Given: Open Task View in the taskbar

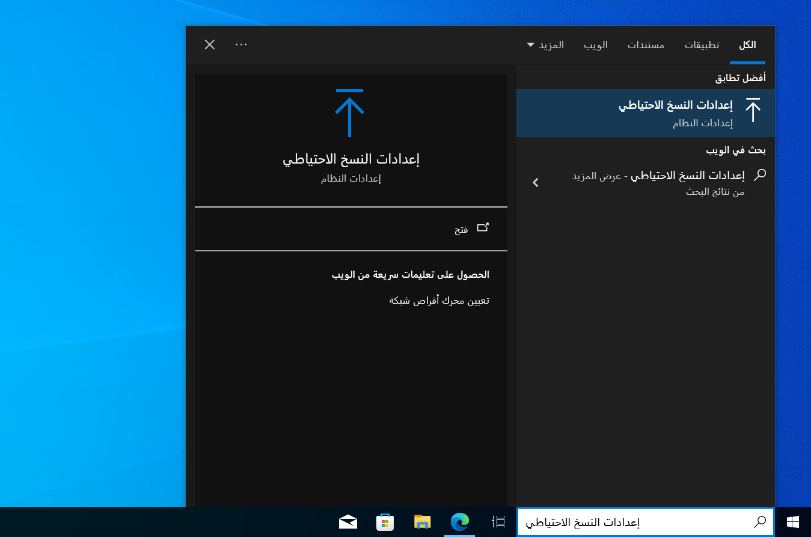Looking at the screenshot, I should point(498,522).
